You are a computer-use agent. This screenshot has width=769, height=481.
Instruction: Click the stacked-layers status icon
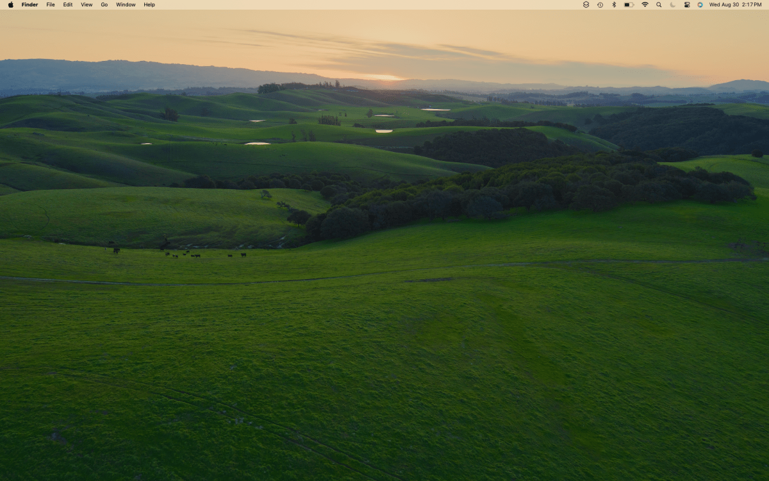click(x=586, y=5)
